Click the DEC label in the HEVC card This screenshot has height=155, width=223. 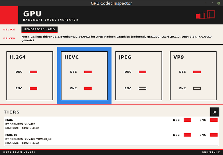coord(74,72)
